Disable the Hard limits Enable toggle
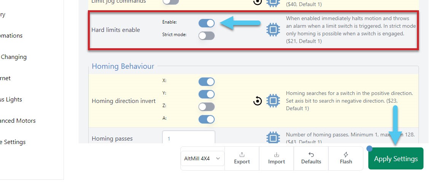 (207, 23)
